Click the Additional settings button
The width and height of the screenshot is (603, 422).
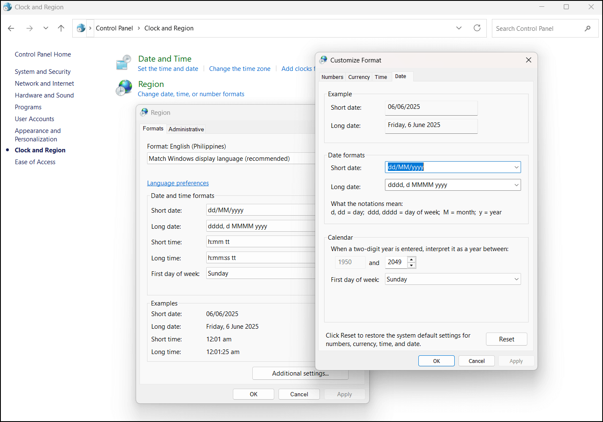[x=300, y=373]
